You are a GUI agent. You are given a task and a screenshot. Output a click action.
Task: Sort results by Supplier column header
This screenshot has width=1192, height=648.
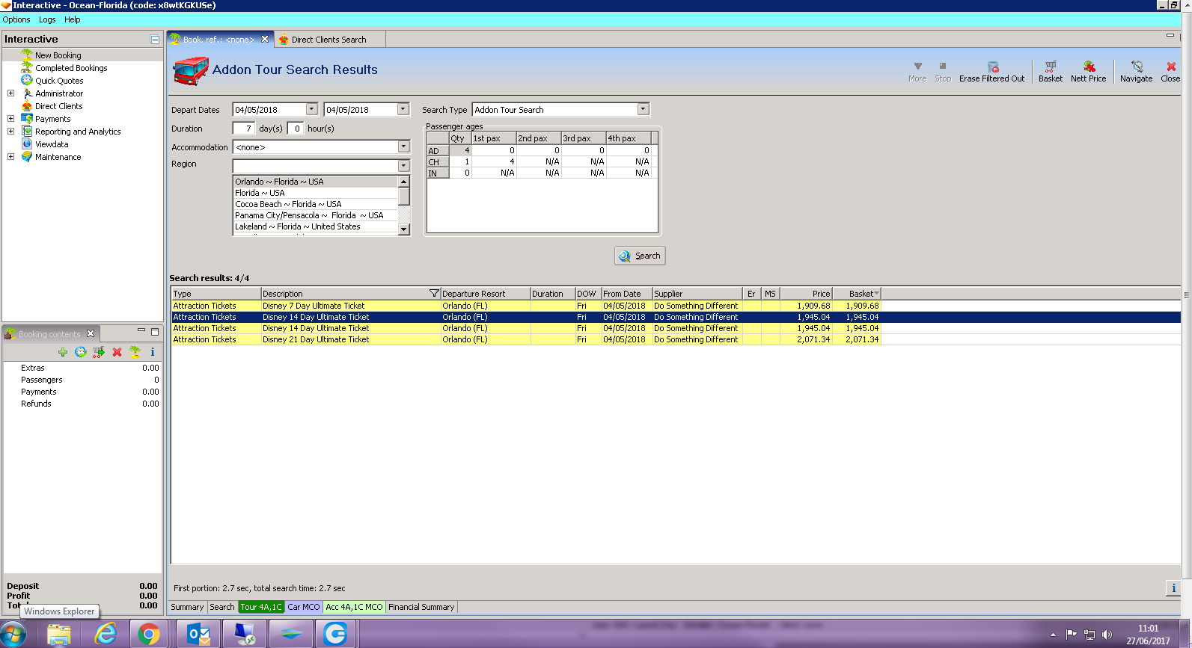(697, 294)
